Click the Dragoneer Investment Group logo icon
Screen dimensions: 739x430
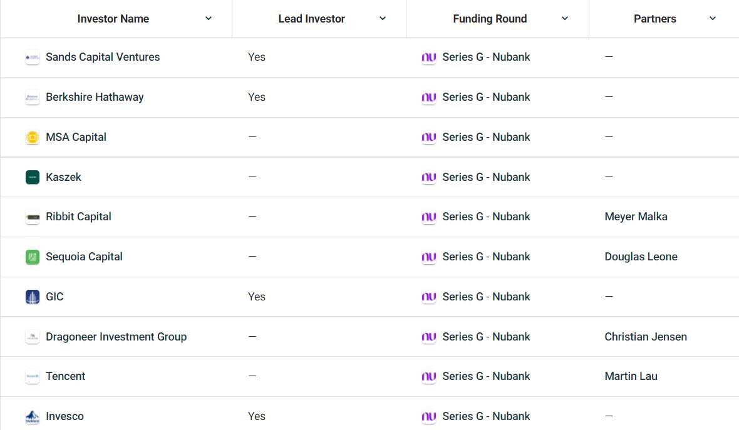pos(33,337)
